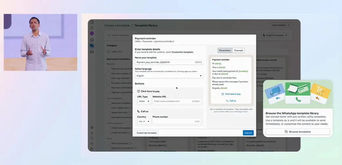Click the Click here to pay preview link

231,94
